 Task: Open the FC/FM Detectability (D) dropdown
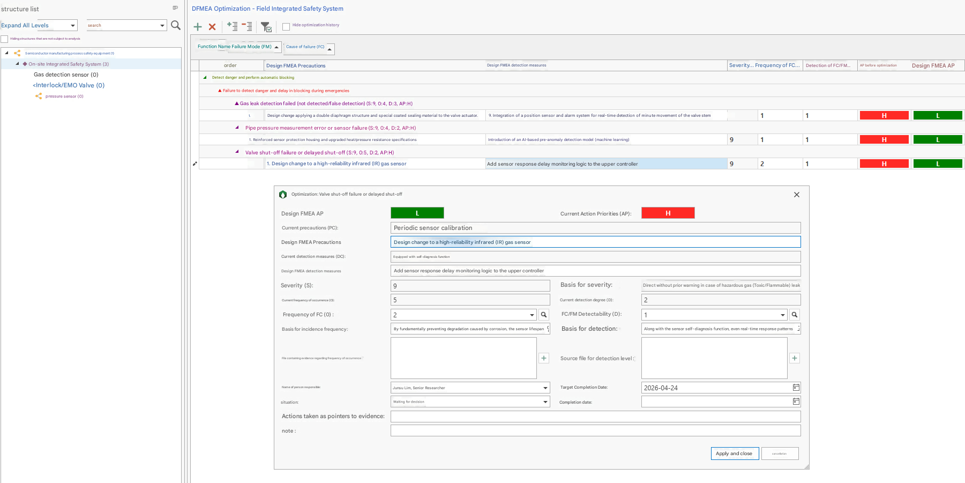pyautogui.click(x=783, y=315)
